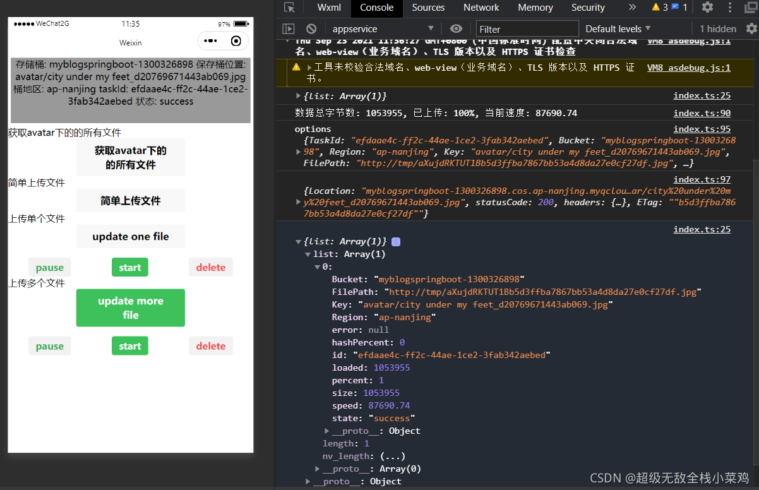This screenshot has width=759, height=490.
Task: Click start under update more file
Action: (x=130, y=346)
